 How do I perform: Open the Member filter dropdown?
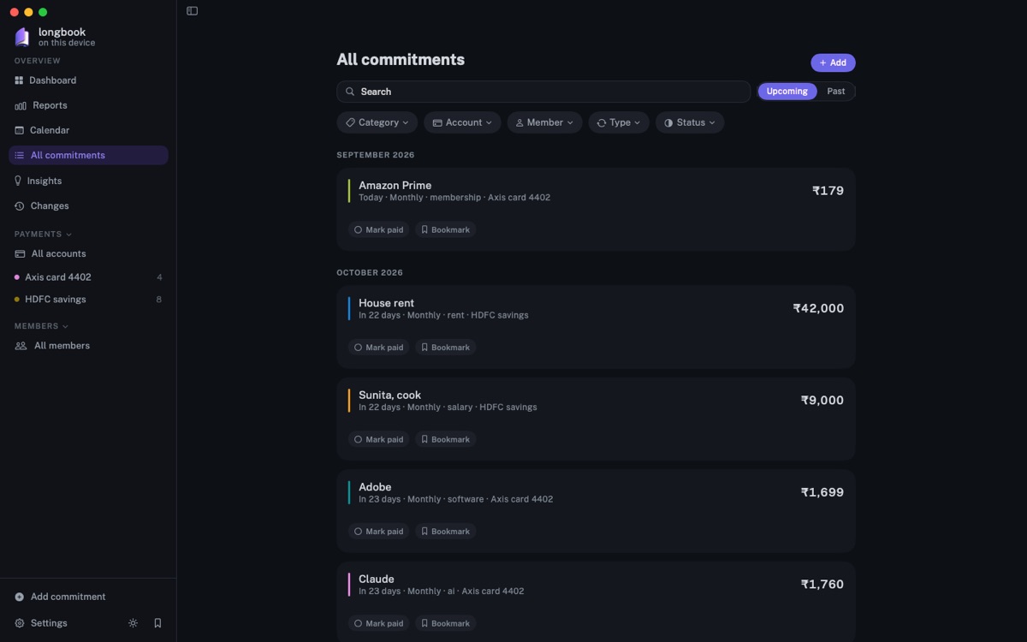544,122
